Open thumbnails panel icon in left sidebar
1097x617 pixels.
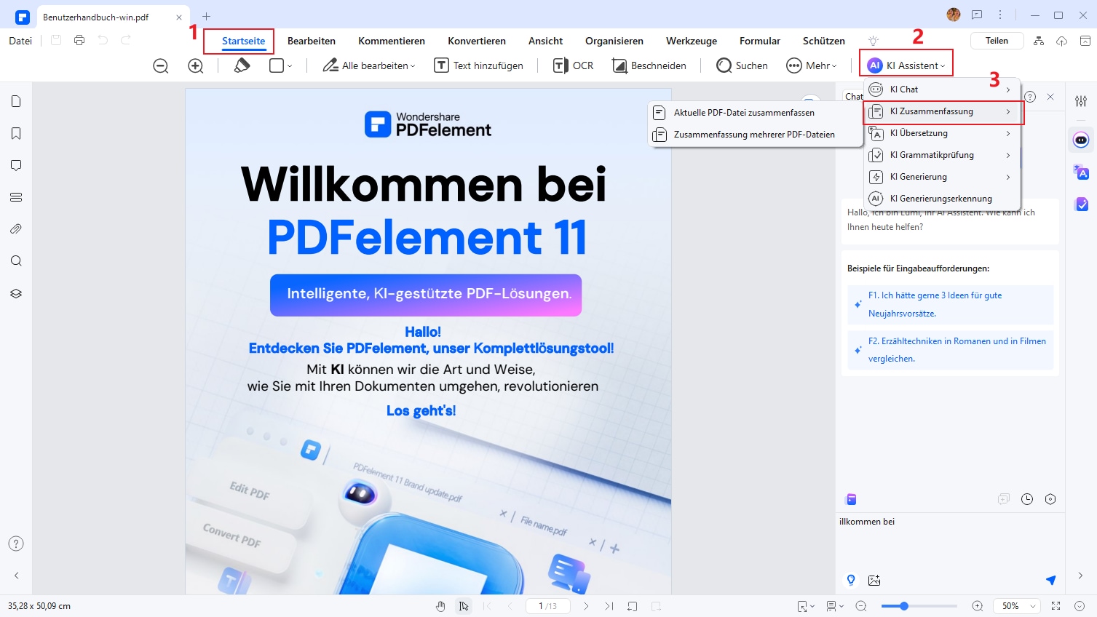tap(16, 102)
